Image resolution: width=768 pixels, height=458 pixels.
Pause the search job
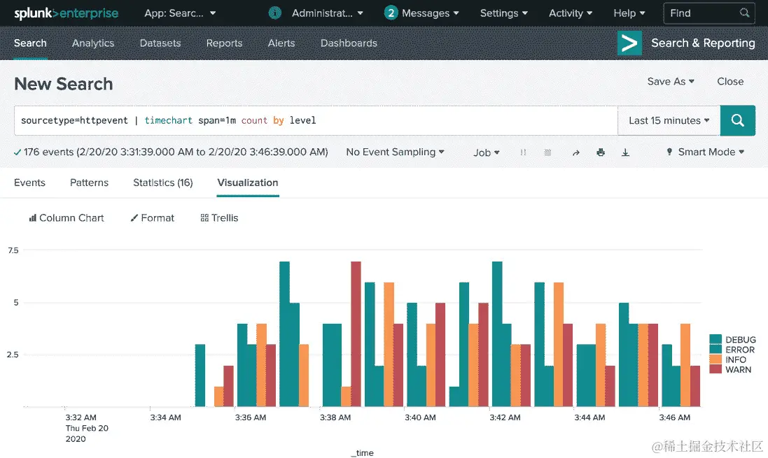pos(523,152)
